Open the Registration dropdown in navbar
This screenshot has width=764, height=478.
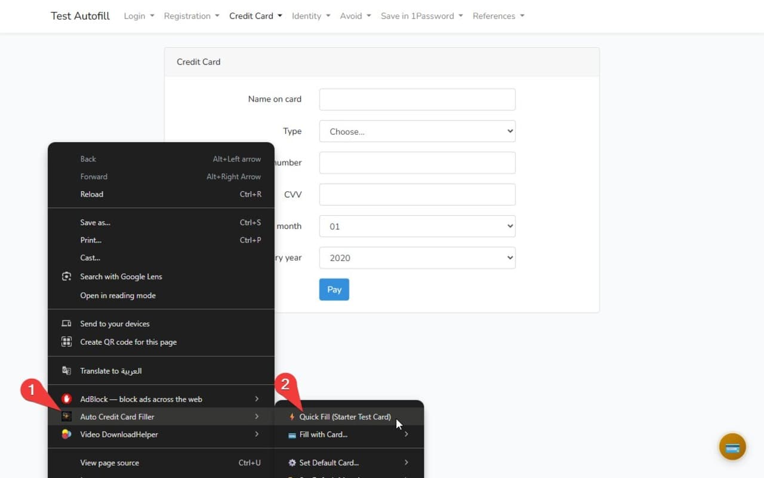click(192, 16)
